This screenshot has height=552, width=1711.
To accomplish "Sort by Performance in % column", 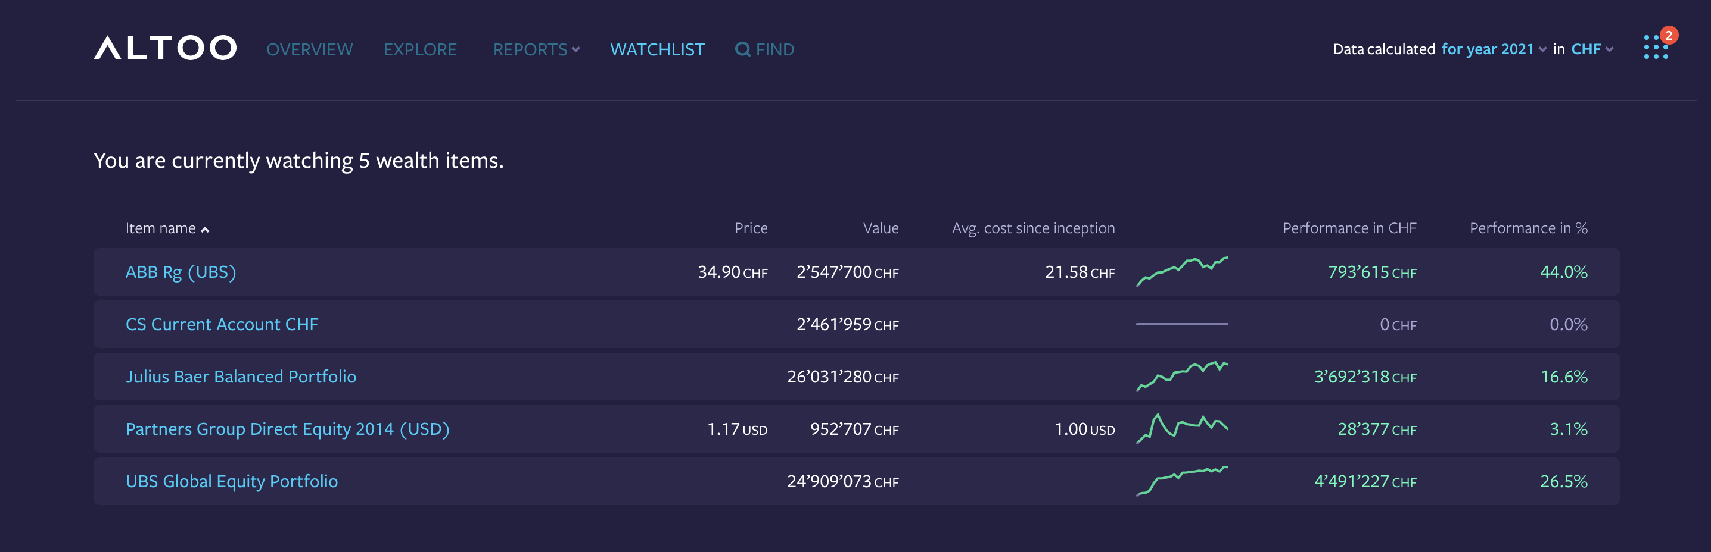I will [1528, 228].
